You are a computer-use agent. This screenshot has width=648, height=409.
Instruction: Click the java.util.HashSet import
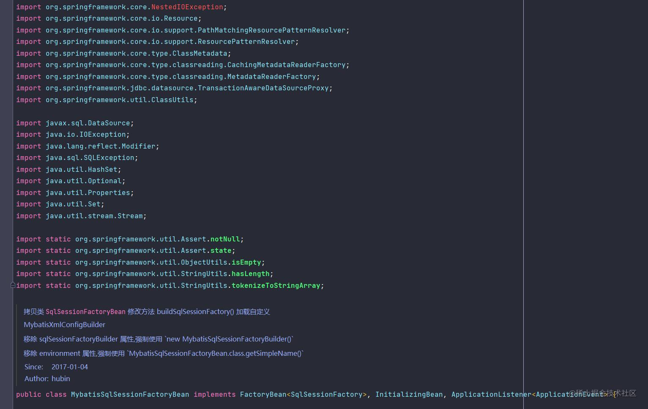pyautogui.click(x=68, y=170)
